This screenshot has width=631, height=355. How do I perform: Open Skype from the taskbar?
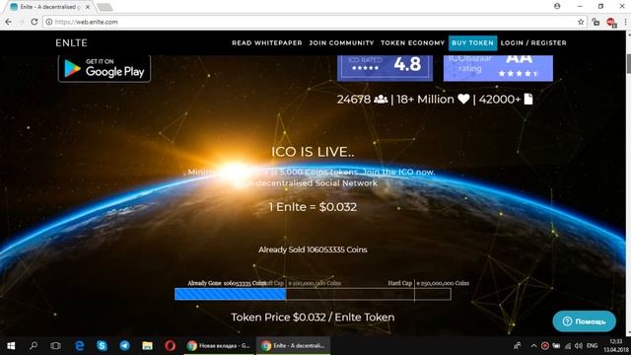click(x=102, y=346)
